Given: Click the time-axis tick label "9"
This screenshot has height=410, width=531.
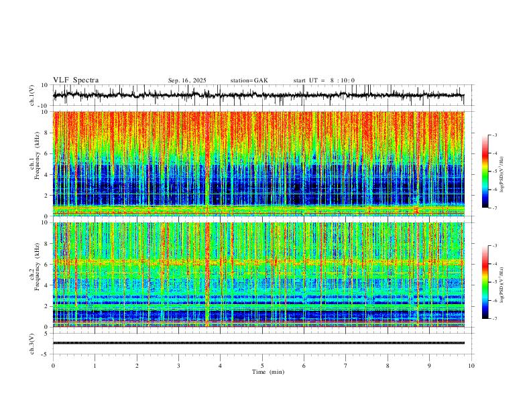Looking at the screenshot, I should click(x=429, y=366).
